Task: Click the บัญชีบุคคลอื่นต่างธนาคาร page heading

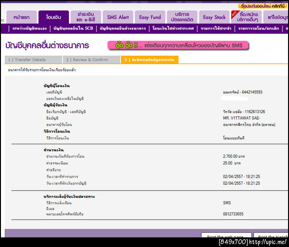Action: (x=47, y=45)
